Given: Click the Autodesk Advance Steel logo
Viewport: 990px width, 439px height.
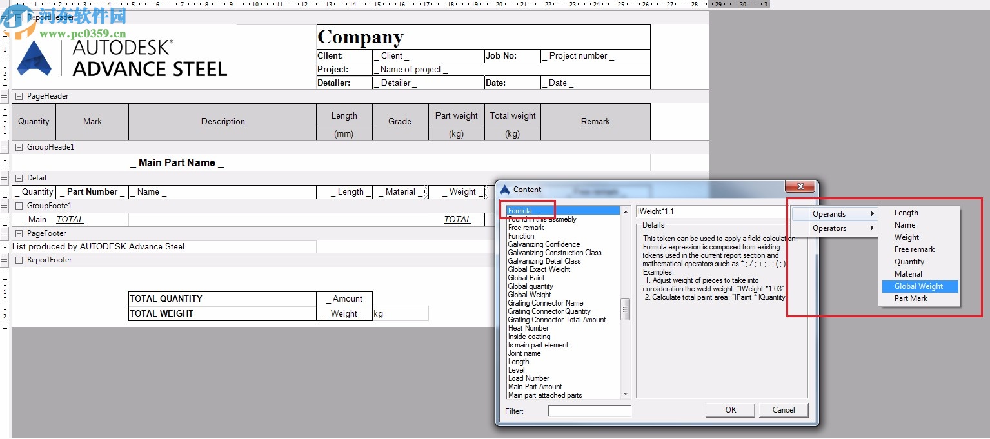Looking at the screenshot, I should tap(123, 58).
